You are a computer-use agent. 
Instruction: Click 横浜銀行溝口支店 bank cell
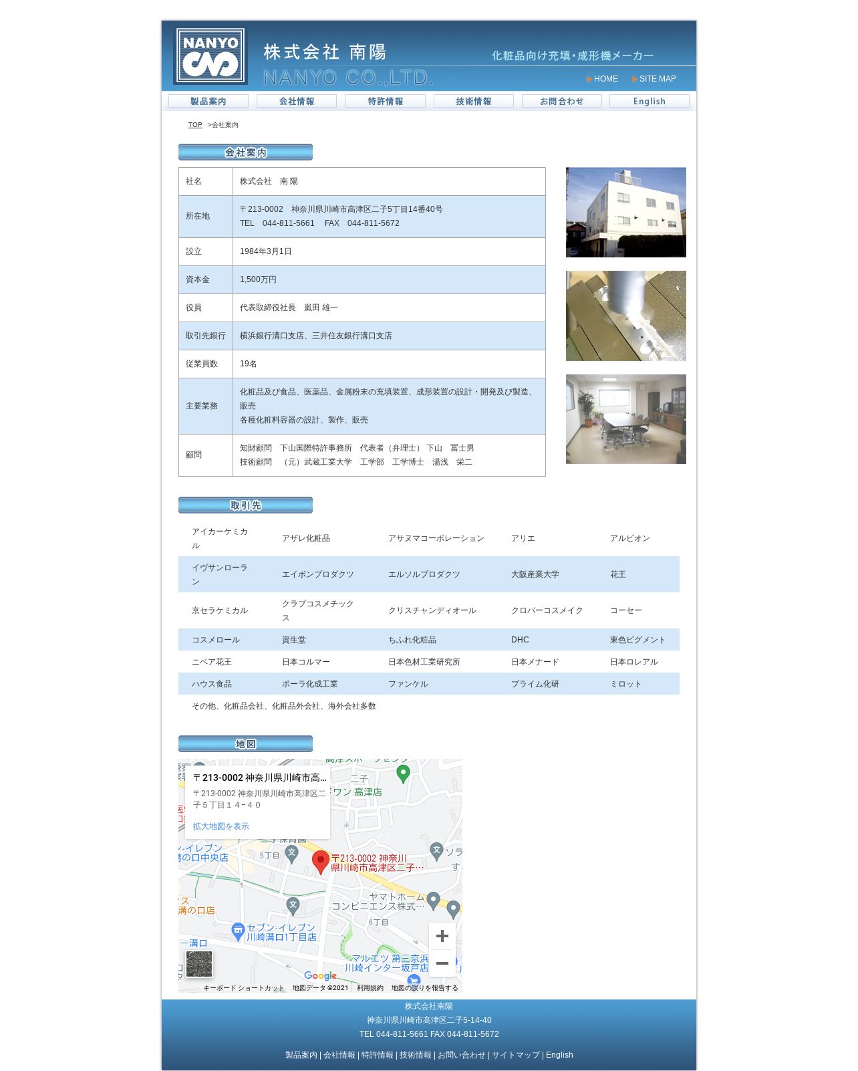click(389, 336)
